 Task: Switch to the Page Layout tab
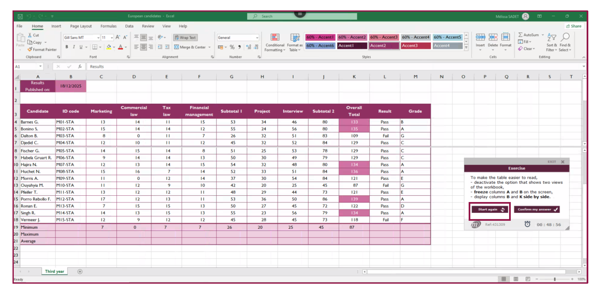(x=81, y=26)
